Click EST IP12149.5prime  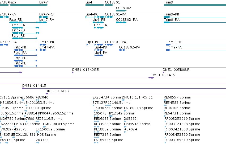118,103
